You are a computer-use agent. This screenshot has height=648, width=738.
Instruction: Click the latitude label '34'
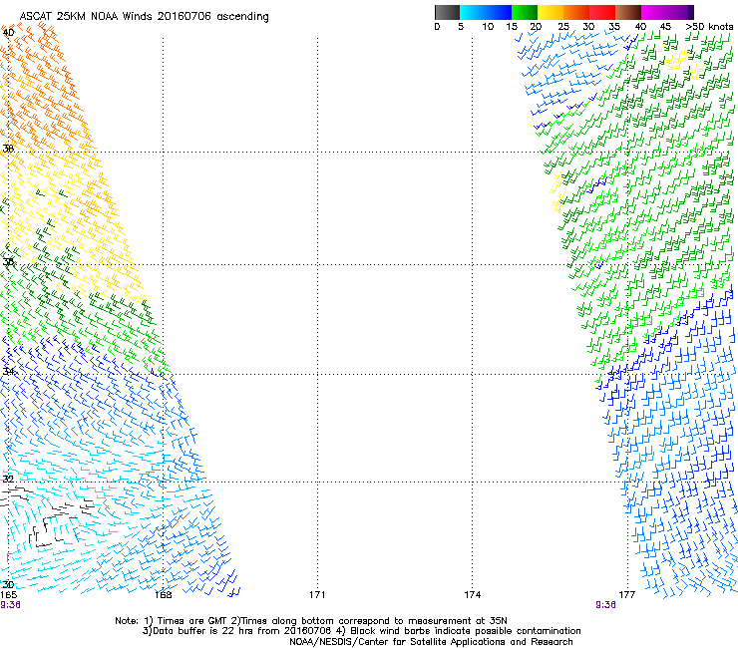tap(8, 371)
